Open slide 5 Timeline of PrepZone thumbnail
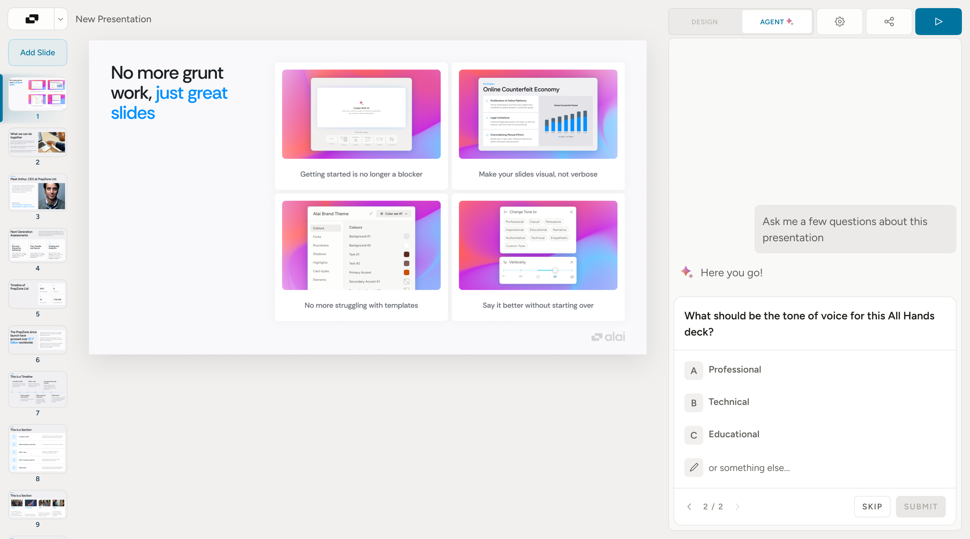970x539 pixels. coord(38,294)
